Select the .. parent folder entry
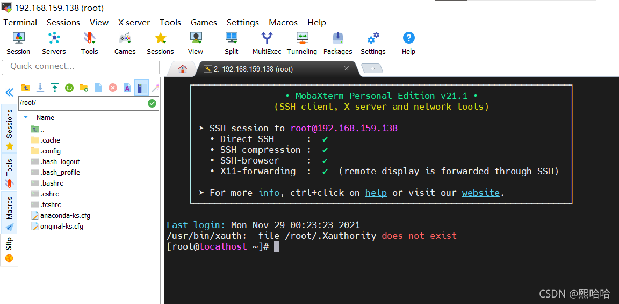 37,129
